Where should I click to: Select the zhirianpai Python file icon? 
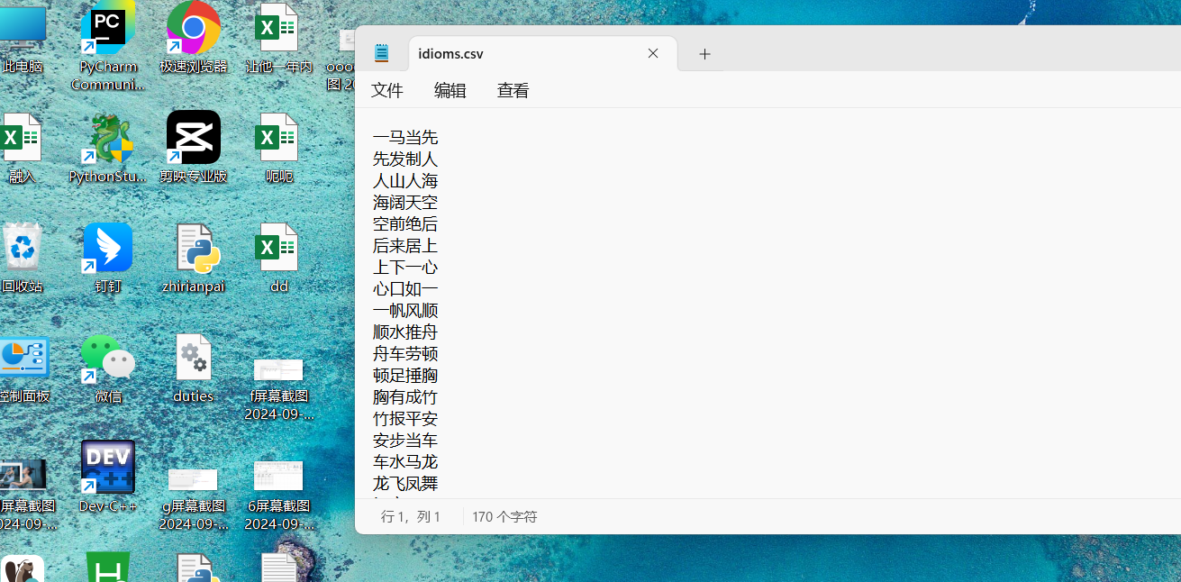(194, 259)
